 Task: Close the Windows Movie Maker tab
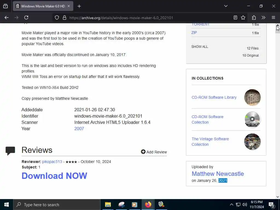tap(69, 6)
